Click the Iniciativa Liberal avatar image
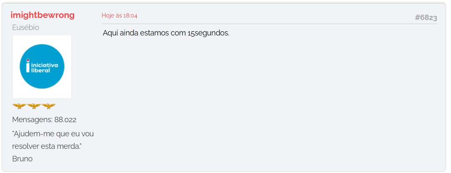Image resolution: width=451 pixels, height=173 pixels. point(42,67)
